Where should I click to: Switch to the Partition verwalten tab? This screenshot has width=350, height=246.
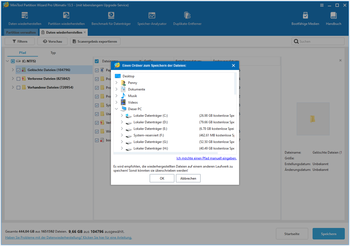(21, 32)
